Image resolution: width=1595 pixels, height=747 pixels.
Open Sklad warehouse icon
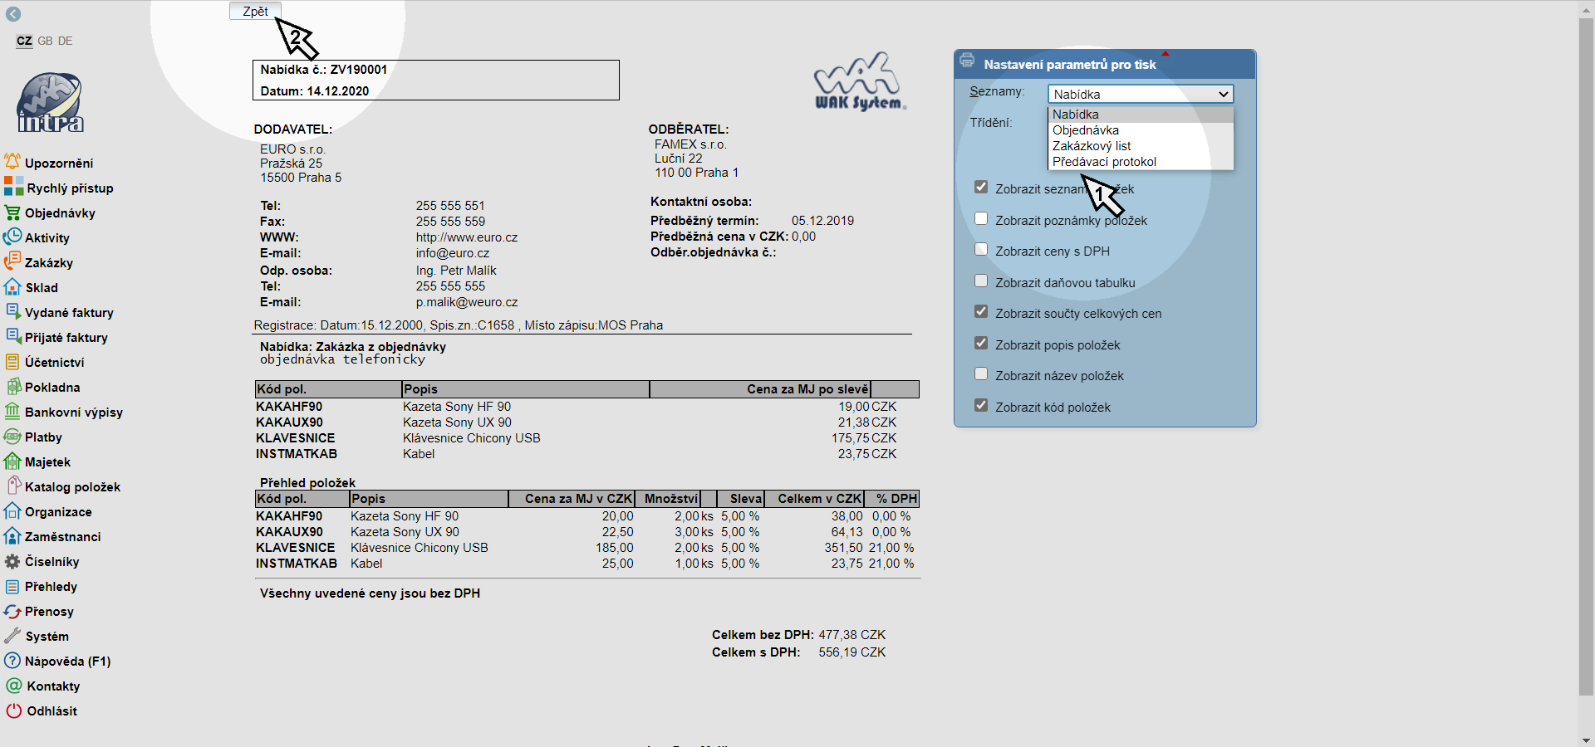tap(12, 287)
